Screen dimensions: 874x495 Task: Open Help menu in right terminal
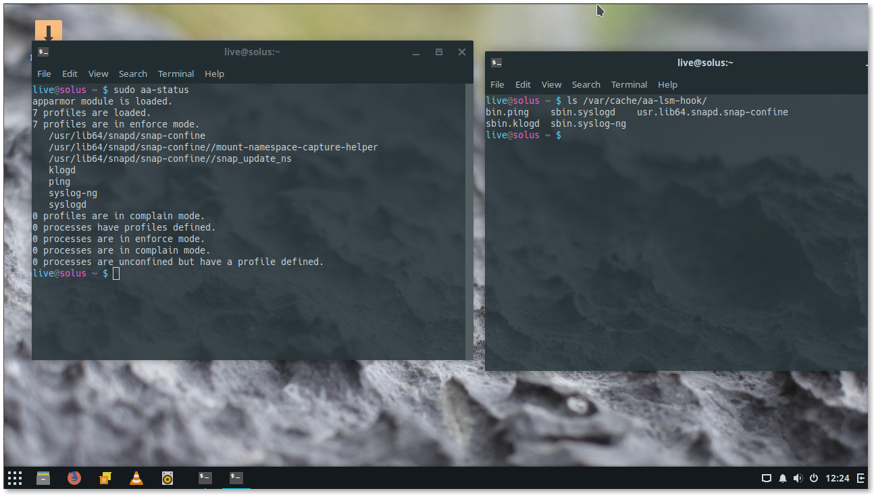click(667, 84)
